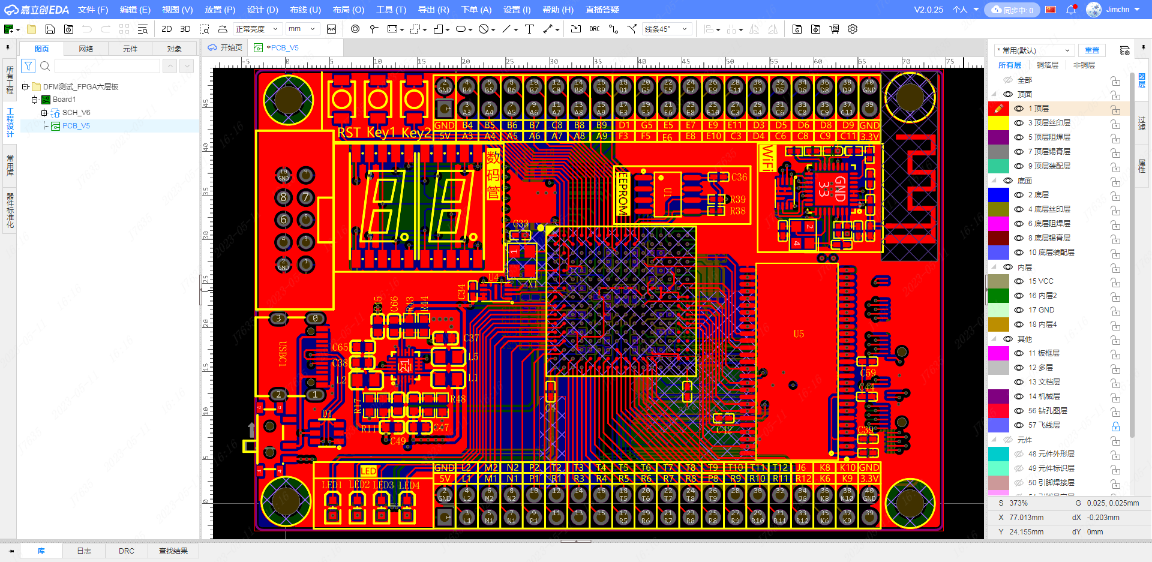
Task: Open notifications bell icon
Action: coord(1071,10)
